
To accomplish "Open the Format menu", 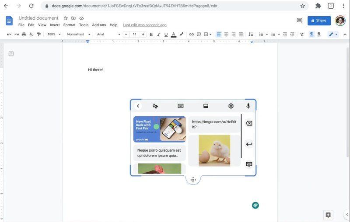I will click(x=69, y=25).
